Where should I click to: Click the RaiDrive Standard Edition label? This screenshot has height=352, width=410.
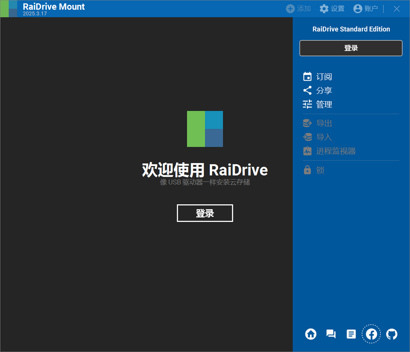pos(351,29)
